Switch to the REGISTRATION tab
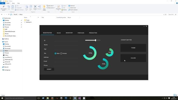Image resolution: width=178 pixels, height=100 pixels. [47, 33]
